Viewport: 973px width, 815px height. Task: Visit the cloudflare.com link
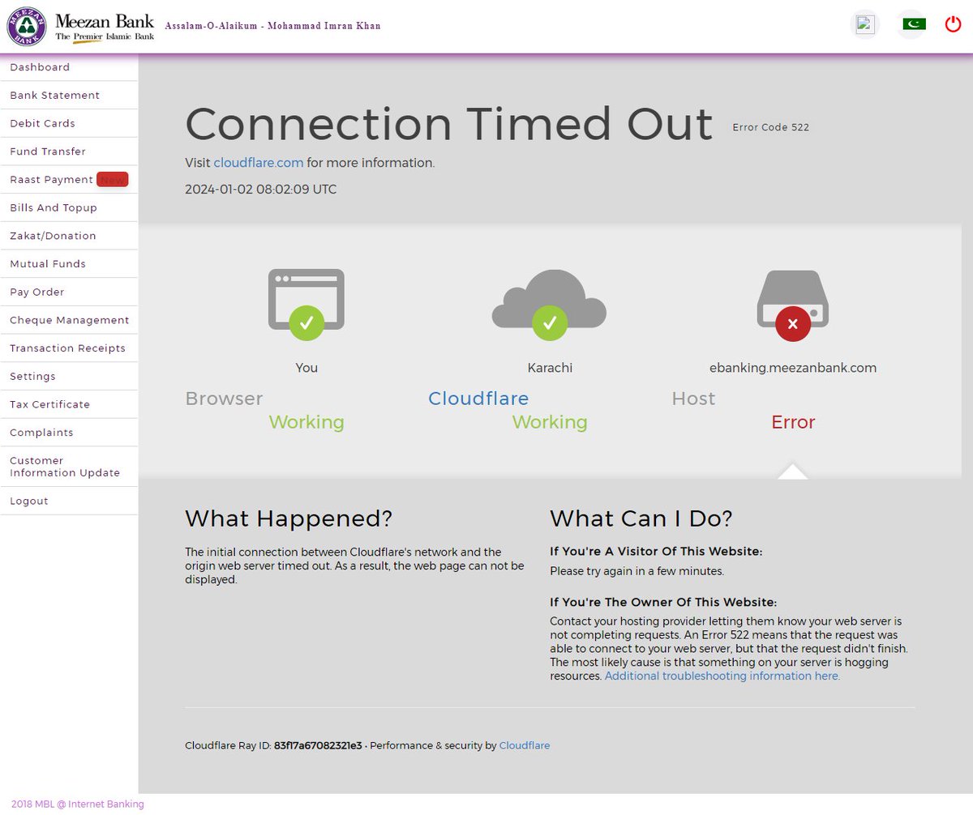pyautogui.click(x=259, y=163)
